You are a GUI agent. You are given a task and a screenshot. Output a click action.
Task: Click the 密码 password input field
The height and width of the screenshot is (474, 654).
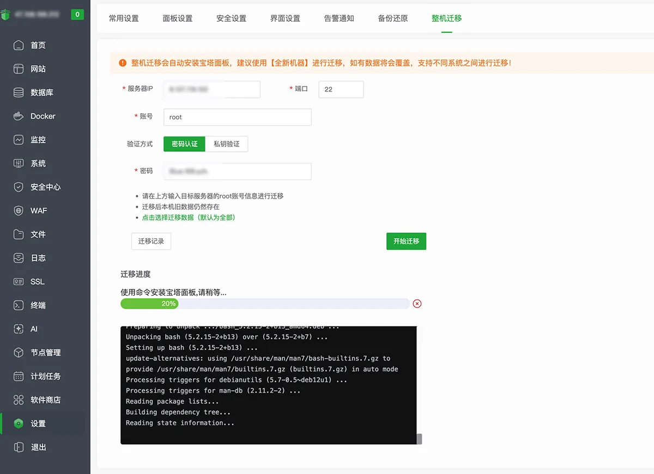[x=237, y=171]
